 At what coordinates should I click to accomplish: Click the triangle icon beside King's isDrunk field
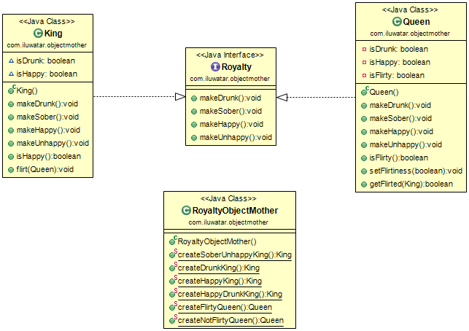10,61
